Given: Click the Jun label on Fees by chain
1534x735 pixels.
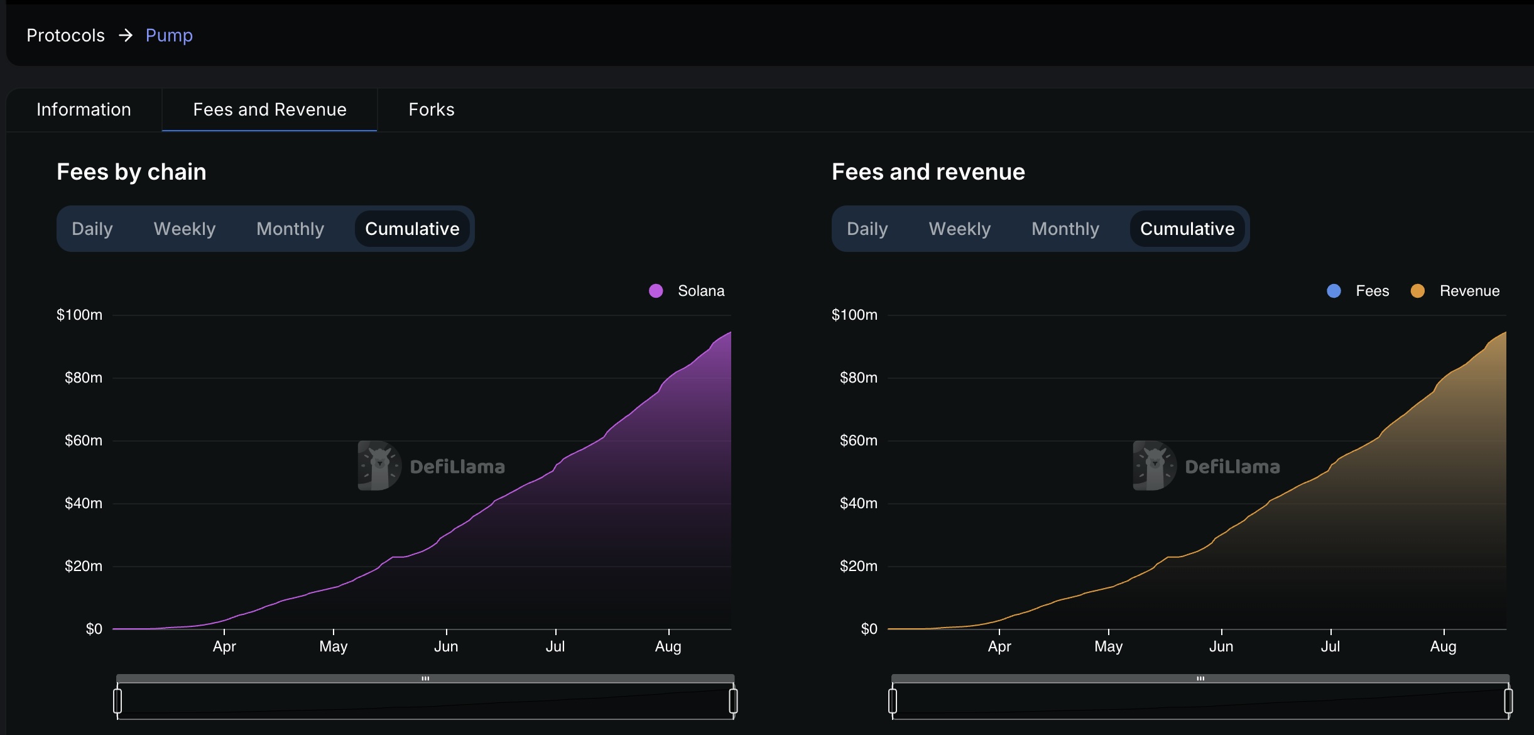Looking at the screenshot, I should click(446, 646).
